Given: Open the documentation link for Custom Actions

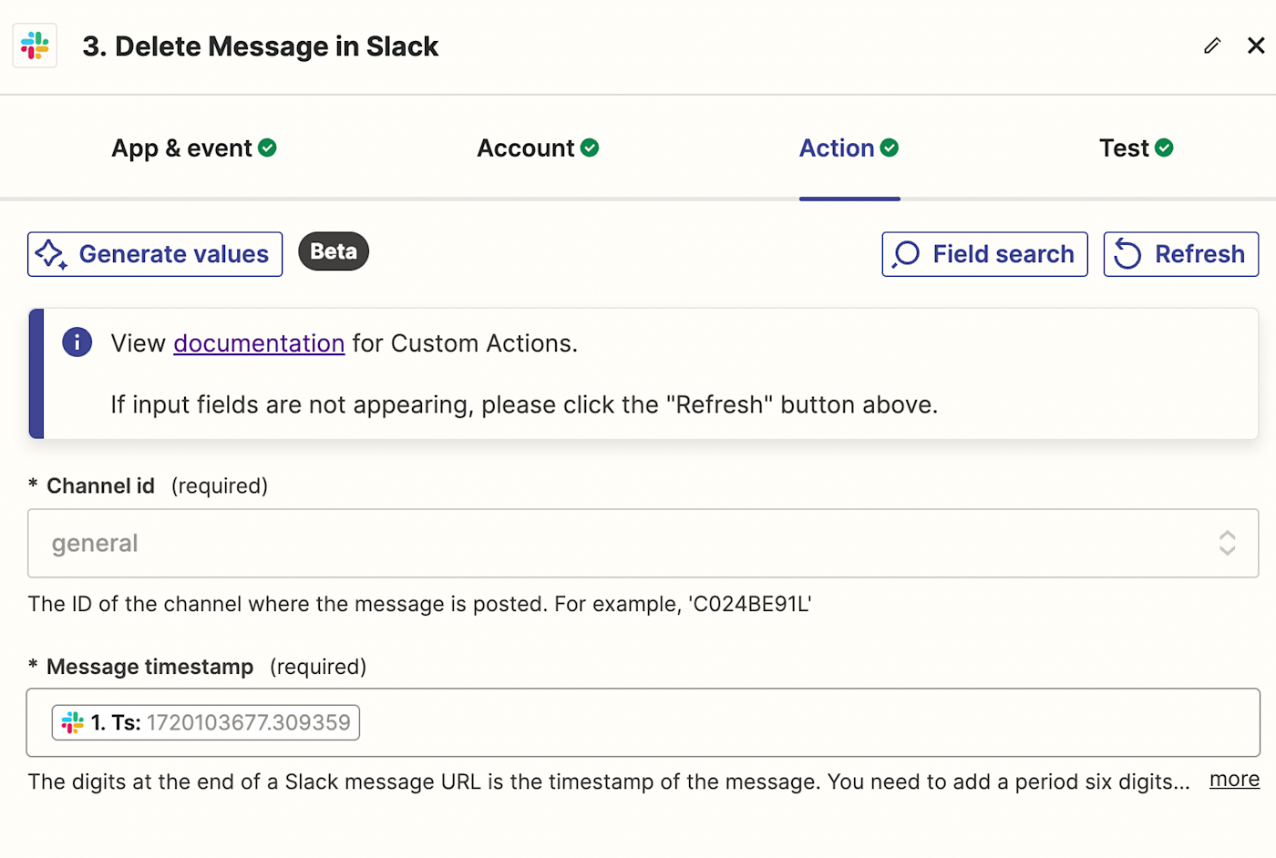Looking at the screenshot, I should [x=259, y=343].
